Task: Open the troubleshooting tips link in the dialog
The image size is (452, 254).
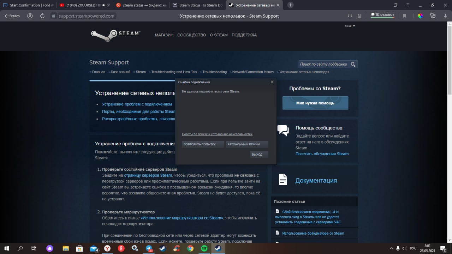Action: tap(217, 134)
